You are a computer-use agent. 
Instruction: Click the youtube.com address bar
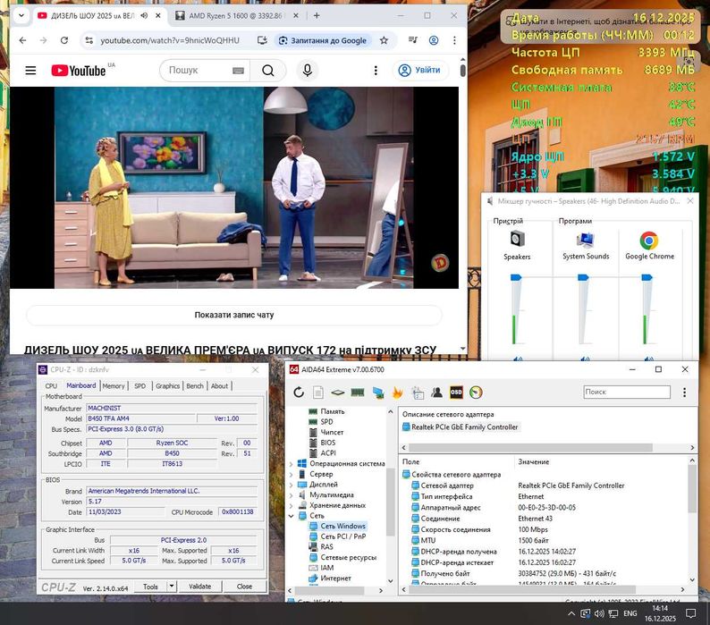[x=170, y=40]
